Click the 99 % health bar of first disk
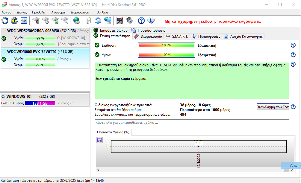 [x=40, y=38]
